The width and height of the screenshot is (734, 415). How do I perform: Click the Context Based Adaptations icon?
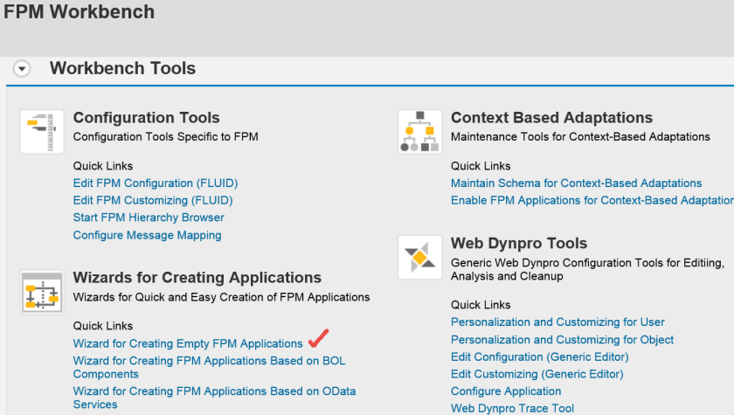420,131
